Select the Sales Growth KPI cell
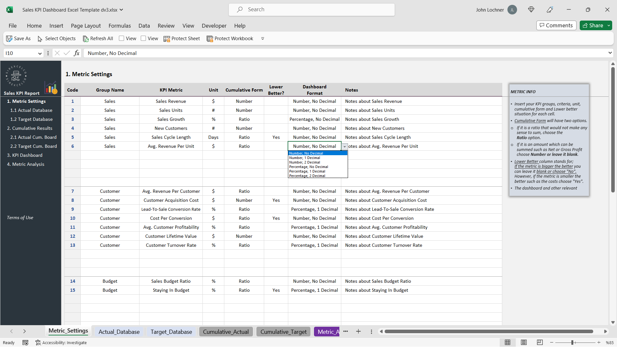 171,119
